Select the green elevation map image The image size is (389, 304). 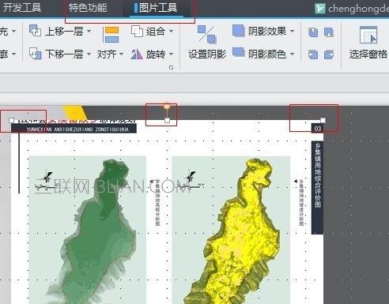(x=87, y=230)
